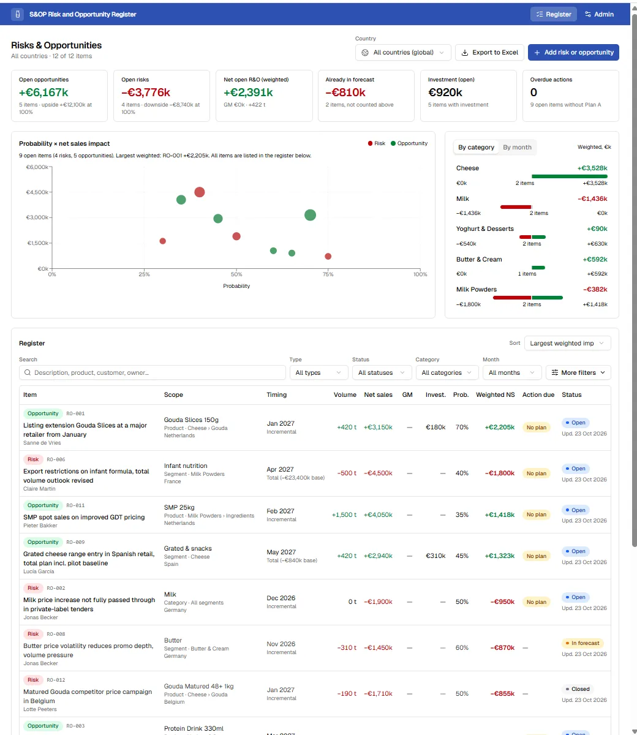This screenshot has height=735, width=637.
Task: Open item Listing extension Gouda Slices
Action: tap(85, 429)
